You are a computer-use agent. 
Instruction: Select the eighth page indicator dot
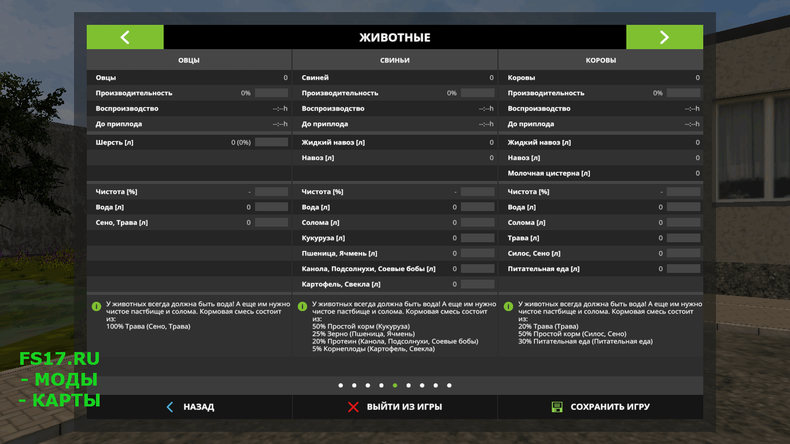tap(435, 385)
